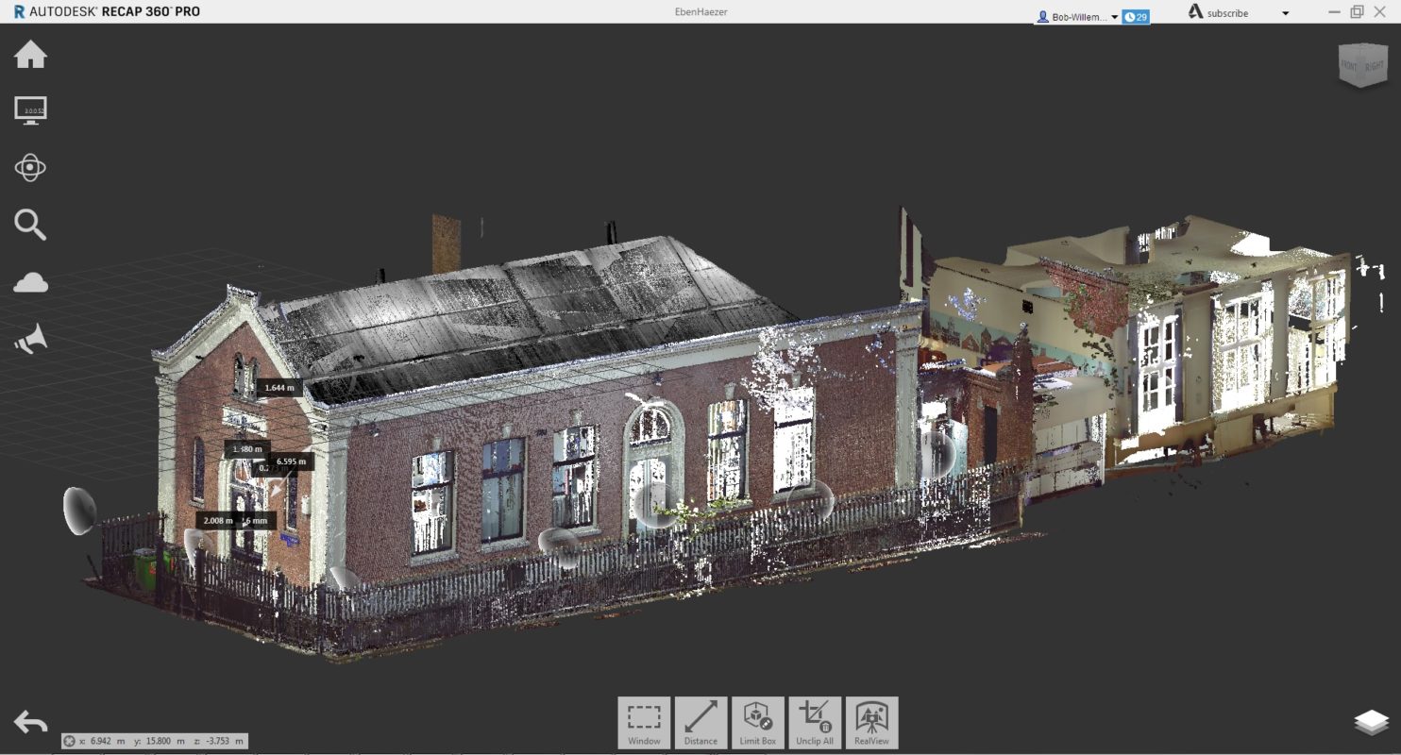The width and height of the screenshot is (1401, 755).
Task: Open the megaphone feedback icon
Action: 30,341
